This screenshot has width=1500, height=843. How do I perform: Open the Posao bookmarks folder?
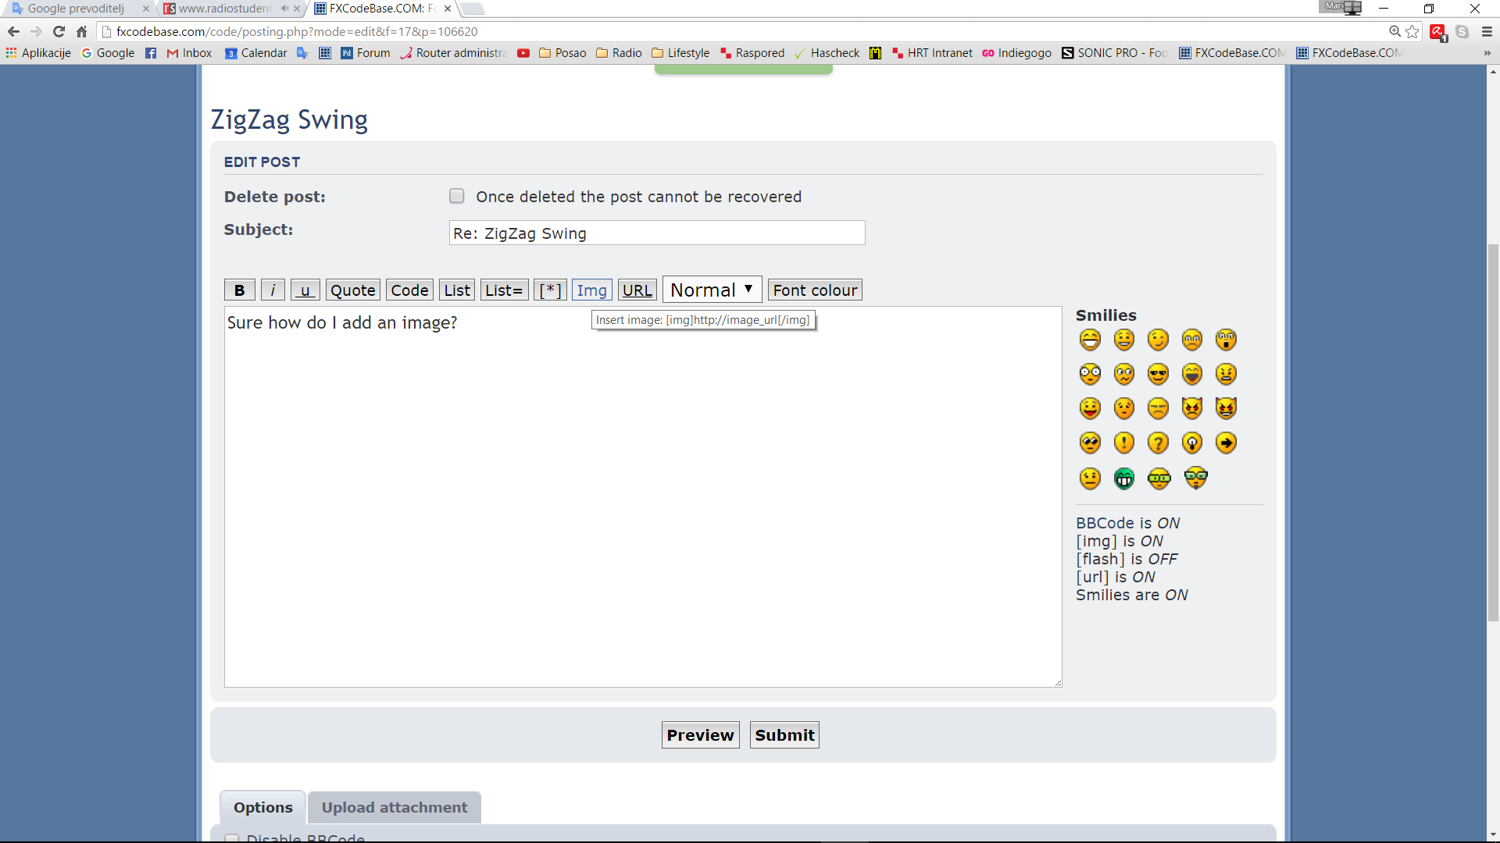point(562,53)
